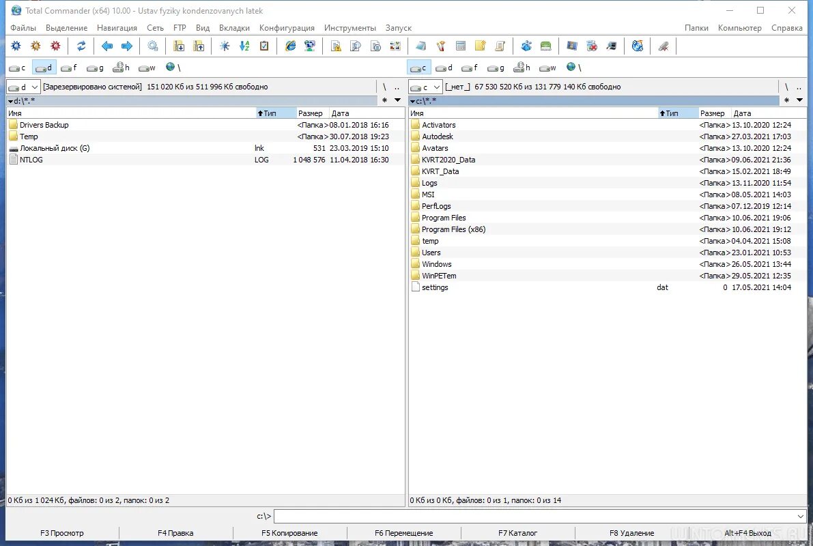
Task: Switch left panel to drive h
Action: [121, 68]
